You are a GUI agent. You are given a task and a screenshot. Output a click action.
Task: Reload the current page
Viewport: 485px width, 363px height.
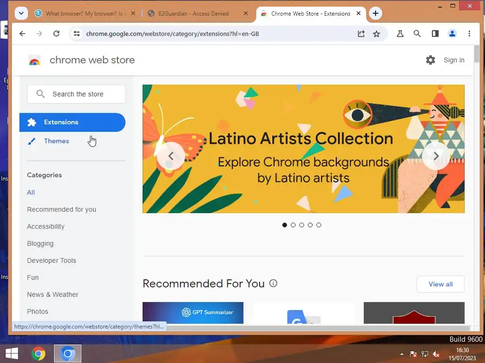[x=56, y=34]
